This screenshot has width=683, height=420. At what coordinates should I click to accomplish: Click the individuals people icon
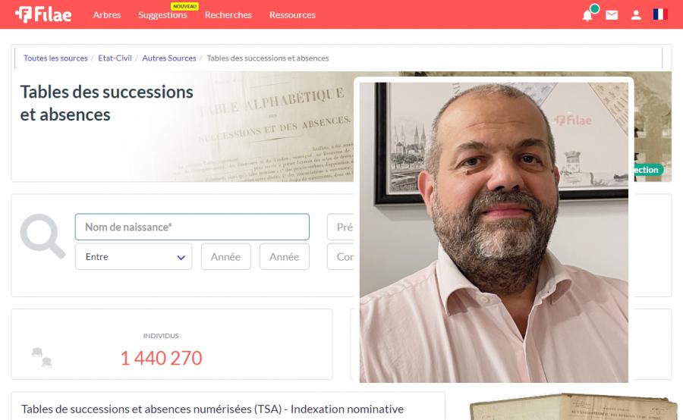42,358
